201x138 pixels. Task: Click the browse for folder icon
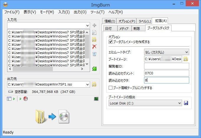[x=94, y=40]
